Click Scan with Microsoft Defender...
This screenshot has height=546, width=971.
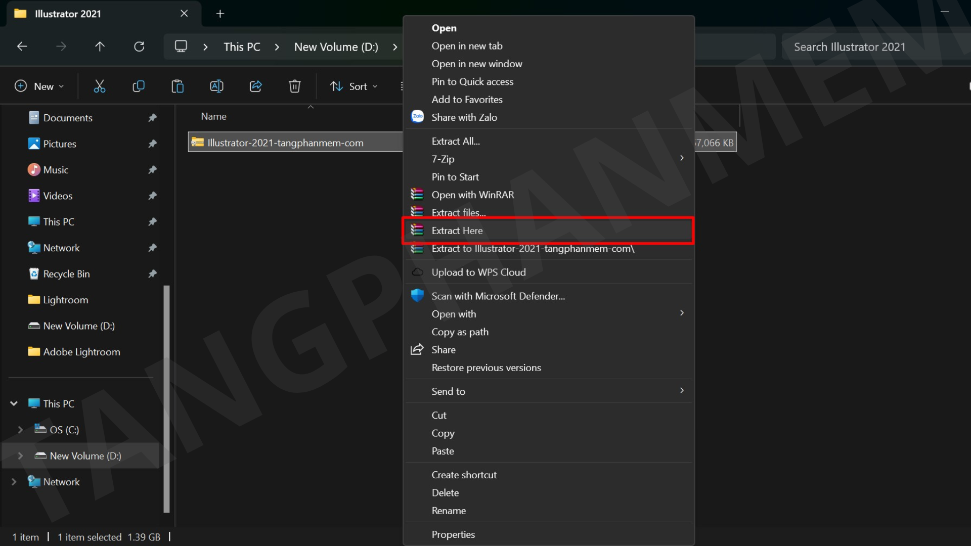click(x=548, y=296)
